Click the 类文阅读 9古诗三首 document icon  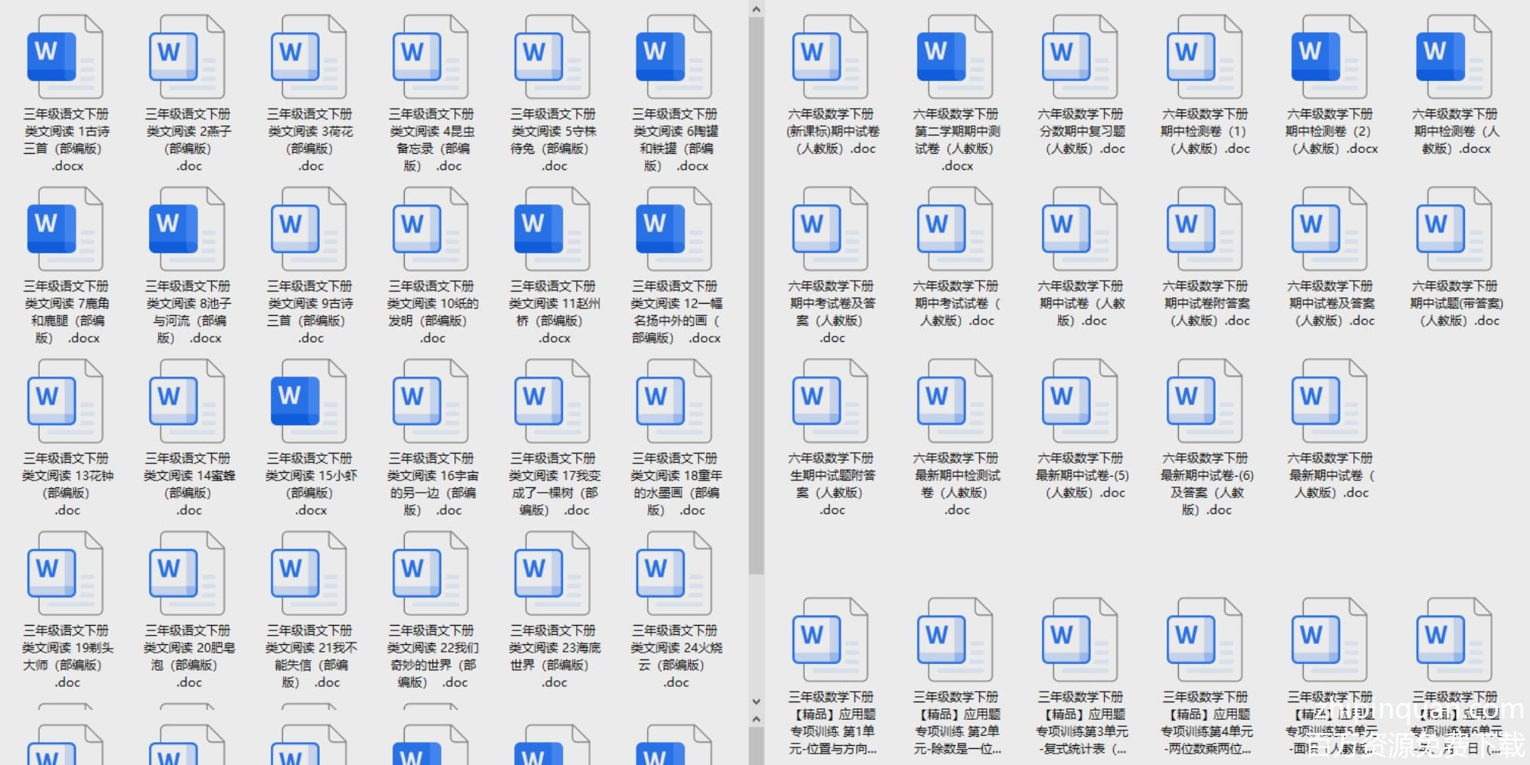point(308,229)
